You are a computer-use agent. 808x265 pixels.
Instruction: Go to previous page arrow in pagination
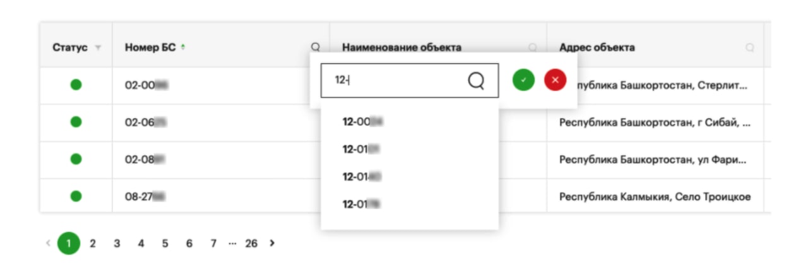tap(48, 243)
